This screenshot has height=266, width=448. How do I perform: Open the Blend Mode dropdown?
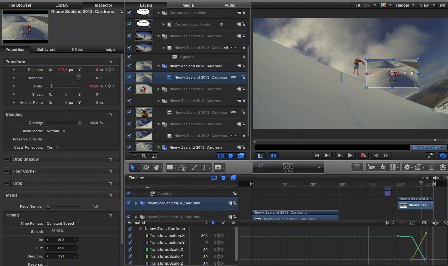(56, 131)
